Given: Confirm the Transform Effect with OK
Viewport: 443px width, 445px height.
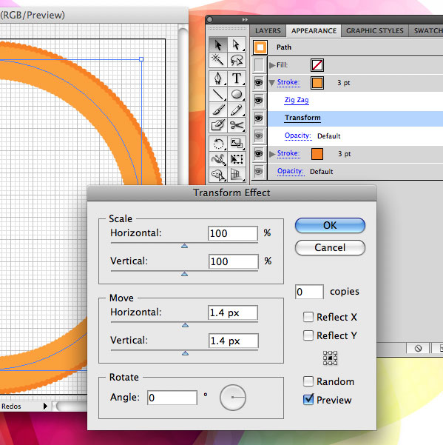Looking at the screenshot, I should point(330,225).
